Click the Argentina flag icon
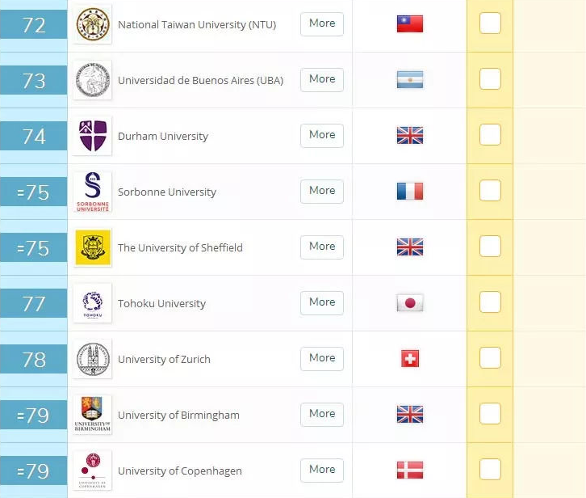 pos(410,80)
